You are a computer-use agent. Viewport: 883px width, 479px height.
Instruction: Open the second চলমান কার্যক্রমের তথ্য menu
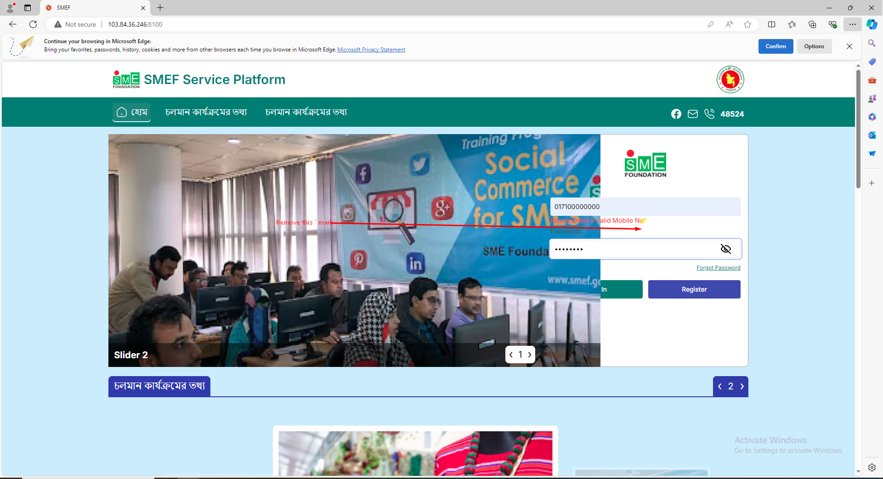306,112
